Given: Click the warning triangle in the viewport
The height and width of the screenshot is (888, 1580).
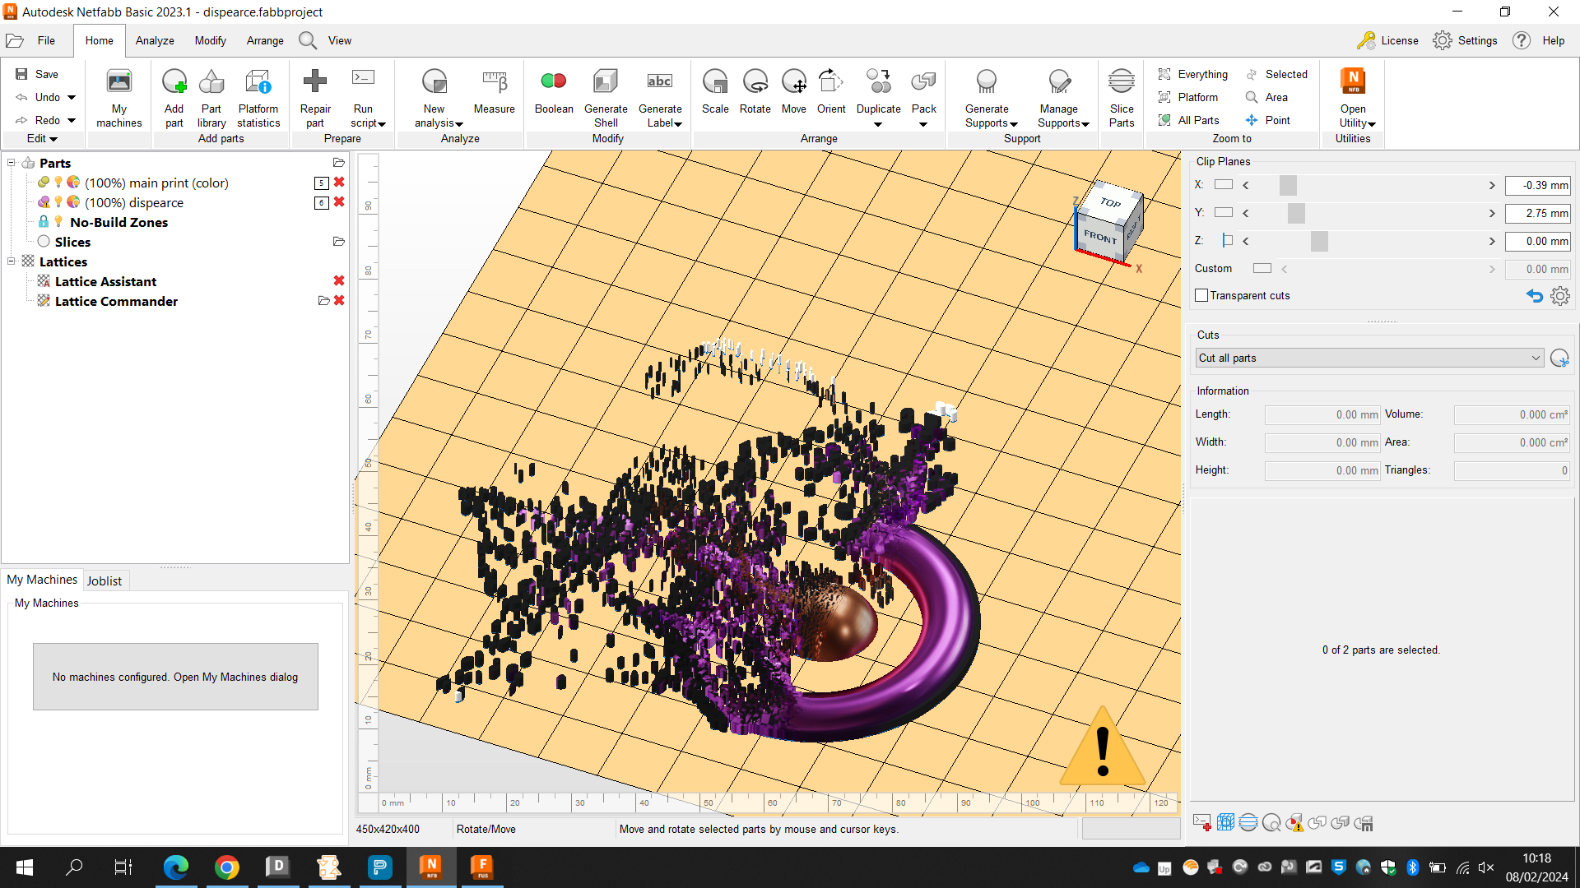Looking at the screenshot, I should (x=1103, y=747).
